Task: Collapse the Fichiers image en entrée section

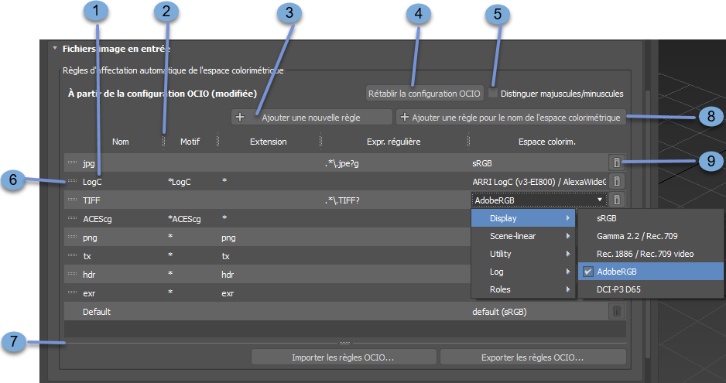Action: 54,48
